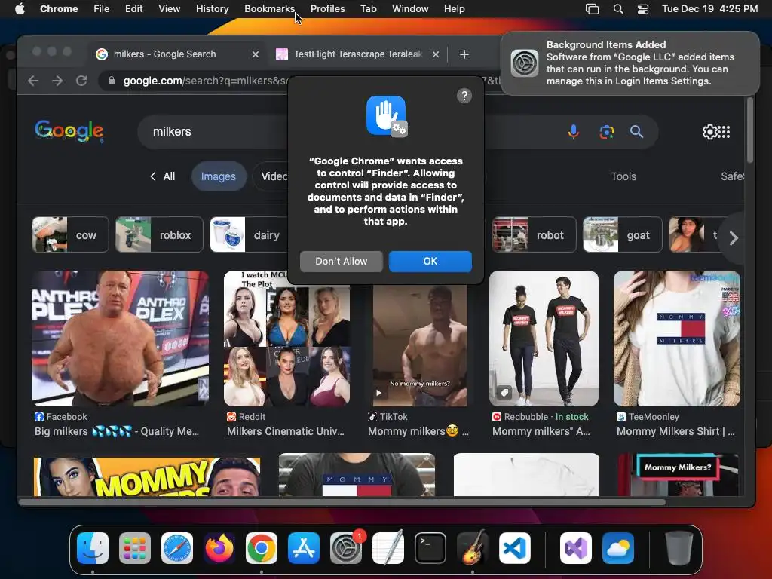772x579 pixels.
Task: Click OK in the permission dialog
Action: click(430, 262)
